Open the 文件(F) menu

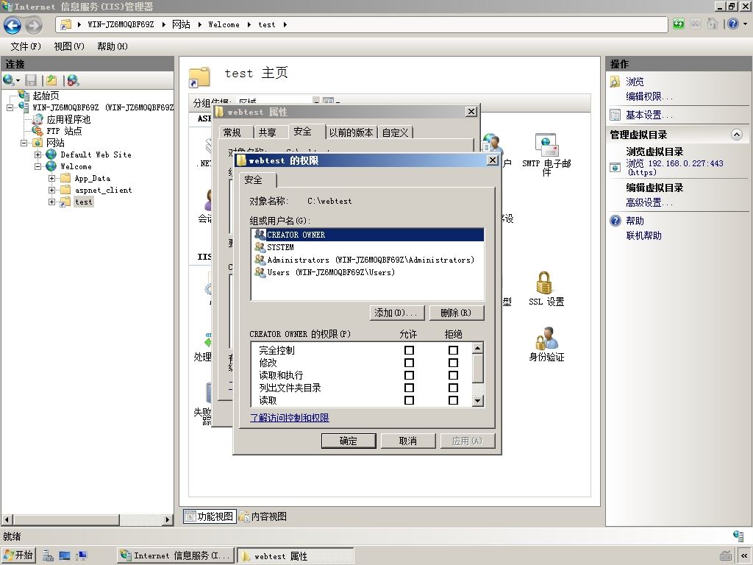26,46
